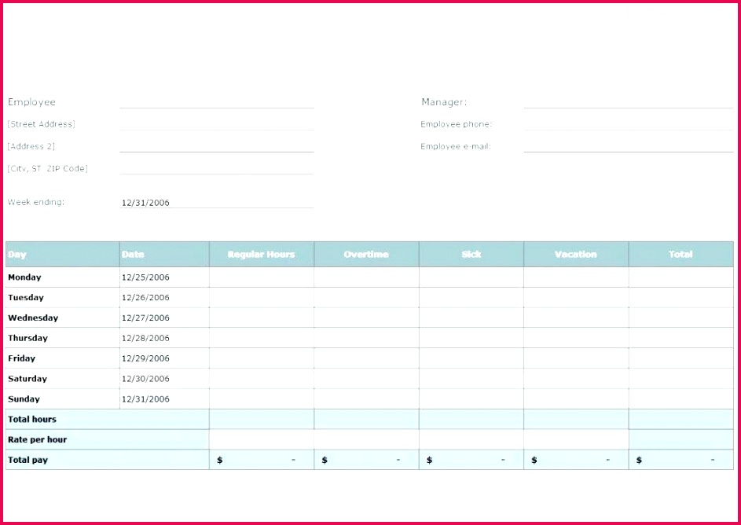Click the Employee phone input line
This screenshot has width=741, height=525.
pos(629,124)
